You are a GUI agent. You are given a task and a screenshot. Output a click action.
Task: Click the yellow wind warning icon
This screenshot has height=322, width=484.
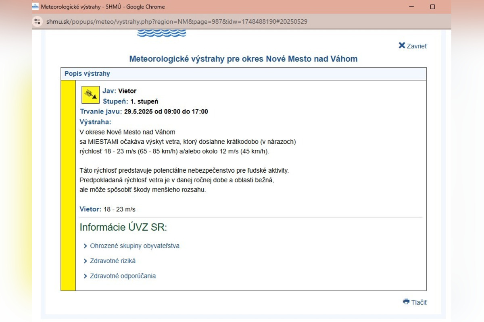(x=90, y=95)
